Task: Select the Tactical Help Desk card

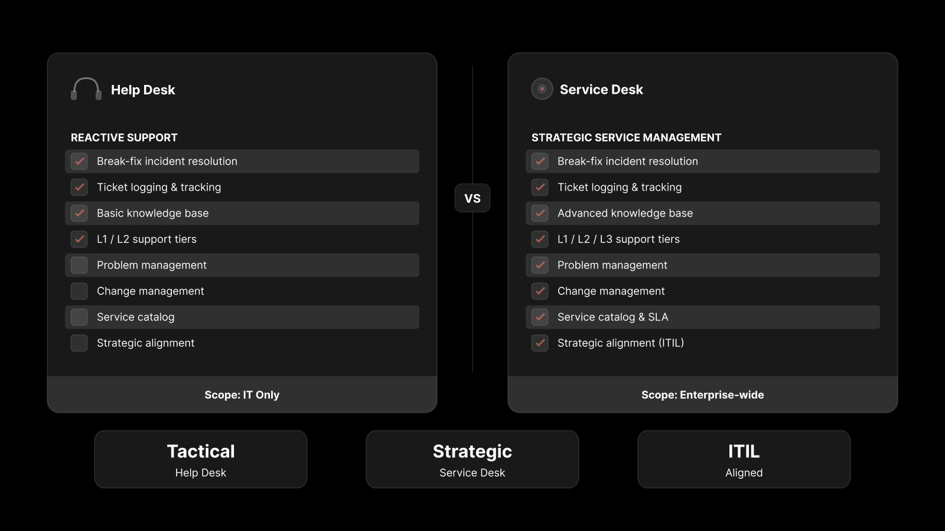Action: (x=201, y=459)
